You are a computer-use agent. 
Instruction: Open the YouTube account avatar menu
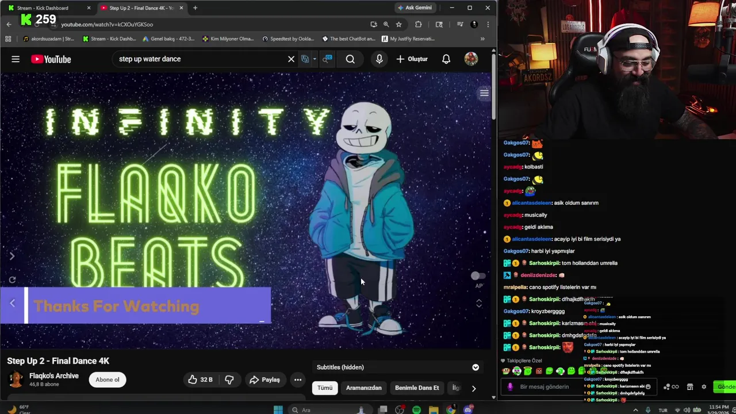click(471, 59)
